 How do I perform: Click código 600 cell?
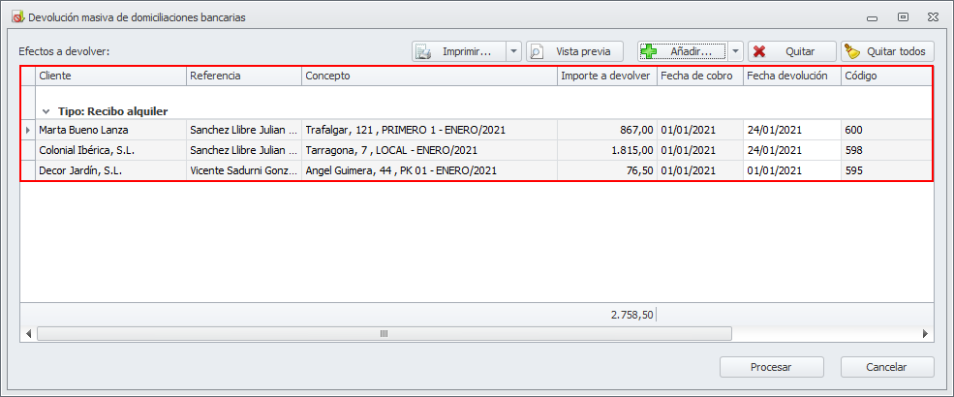[887, 130]
